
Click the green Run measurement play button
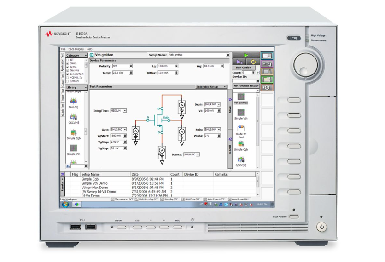coord(245,55)
